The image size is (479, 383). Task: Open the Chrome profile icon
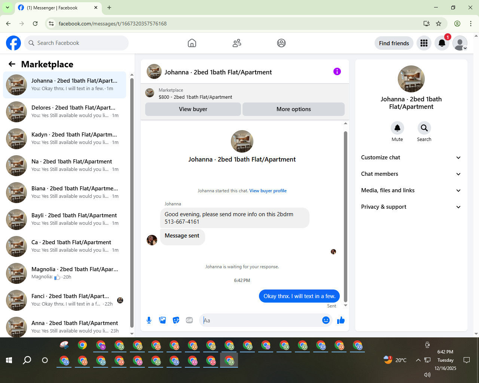457,24
